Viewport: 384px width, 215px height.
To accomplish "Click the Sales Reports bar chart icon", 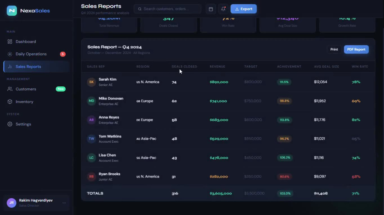I will [10, 67].
